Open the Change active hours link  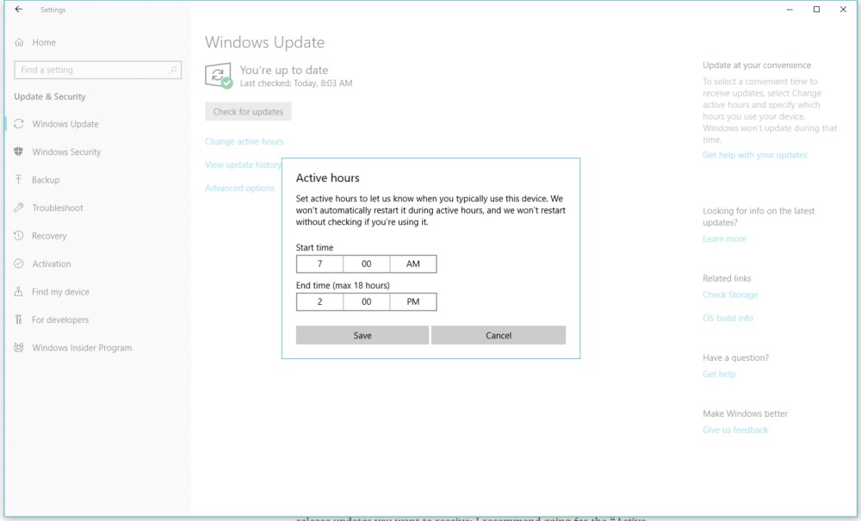(x=245, y=141)
